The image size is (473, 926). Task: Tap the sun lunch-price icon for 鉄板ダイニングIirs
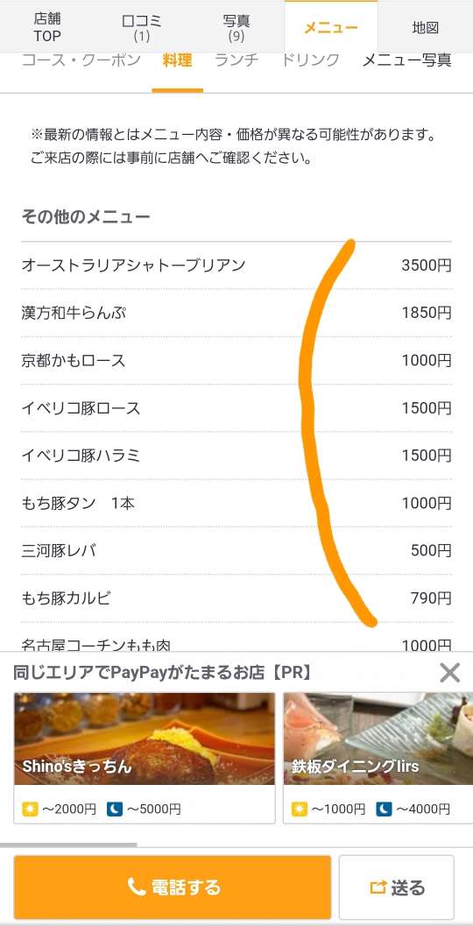click(300, 809)
